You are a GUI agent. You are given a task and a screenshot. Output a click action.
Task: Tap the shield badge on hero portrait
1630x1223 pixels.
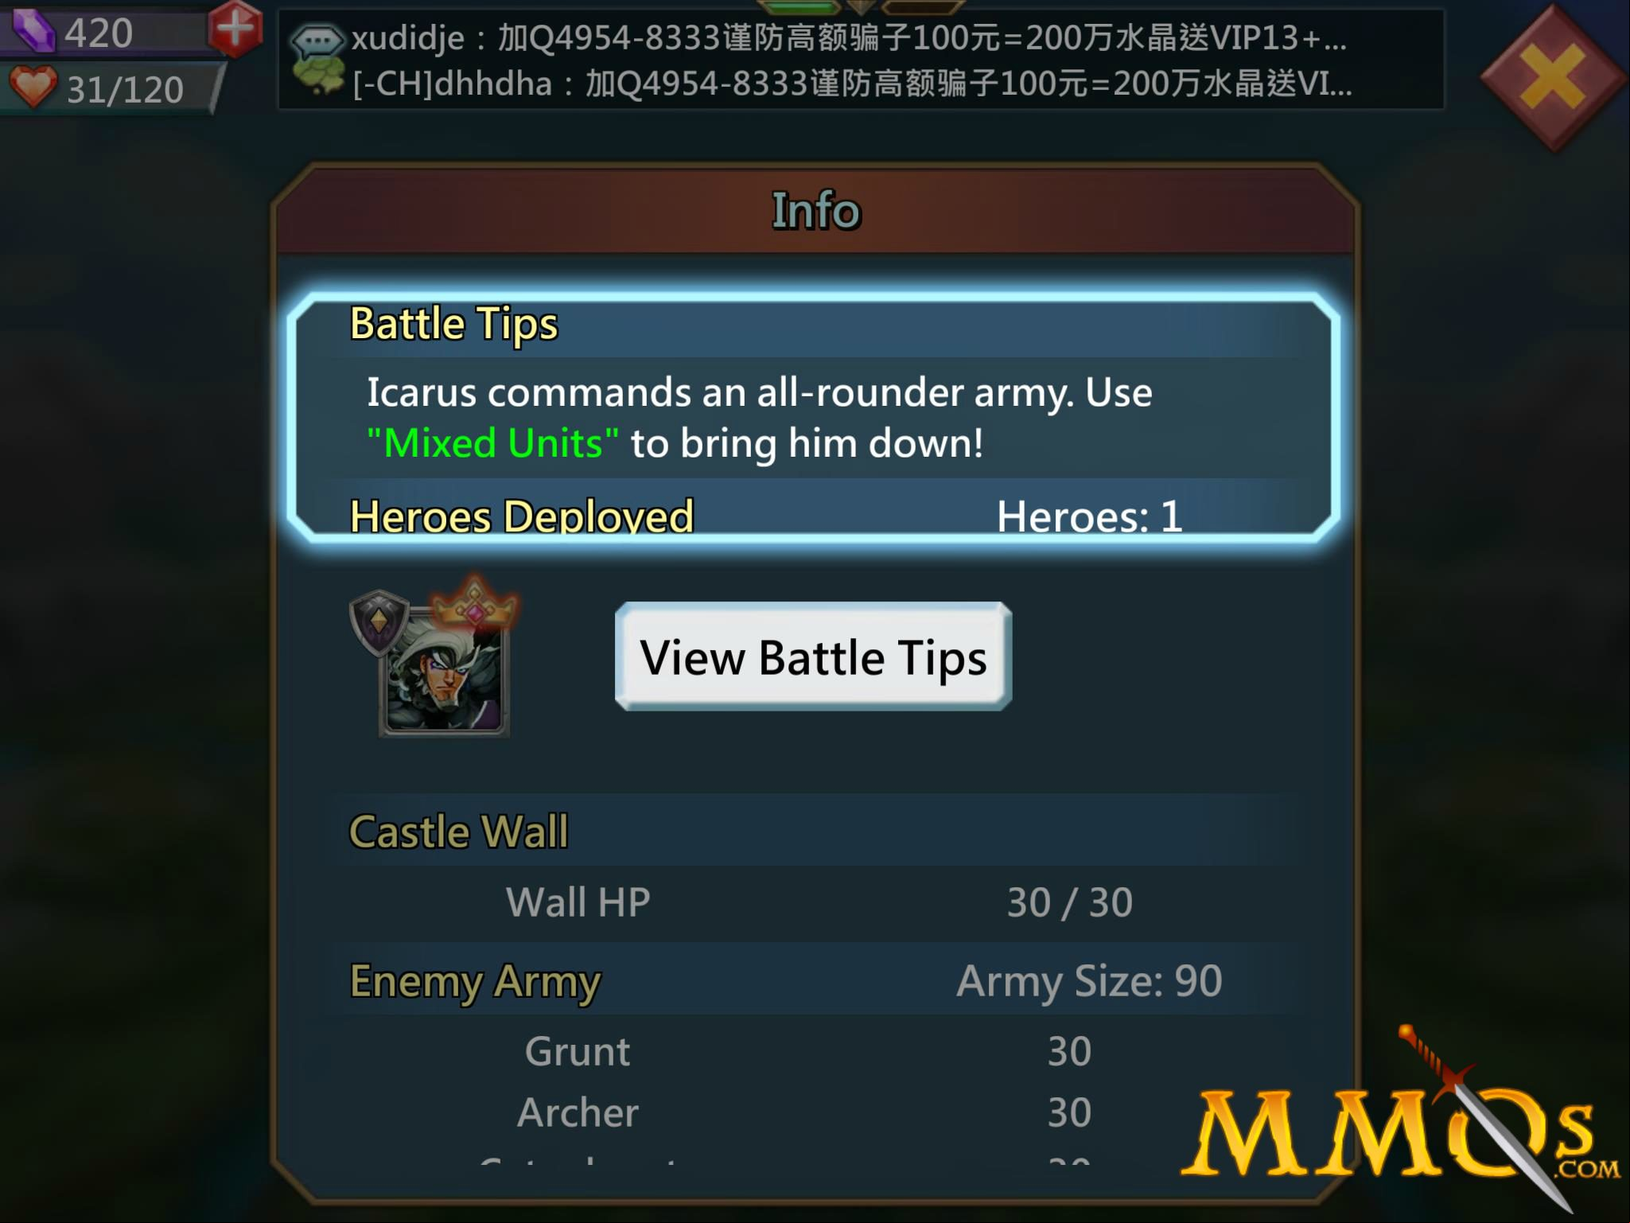pos(379,621)
